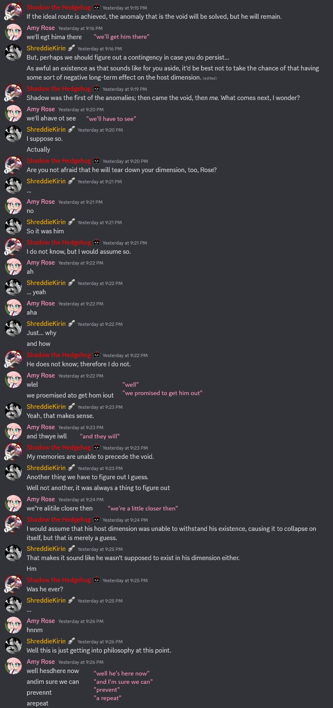Click ShreddieKirin's role badge above the philosophy message
This screenshot has height=708, width=333.
click(71, 641)
